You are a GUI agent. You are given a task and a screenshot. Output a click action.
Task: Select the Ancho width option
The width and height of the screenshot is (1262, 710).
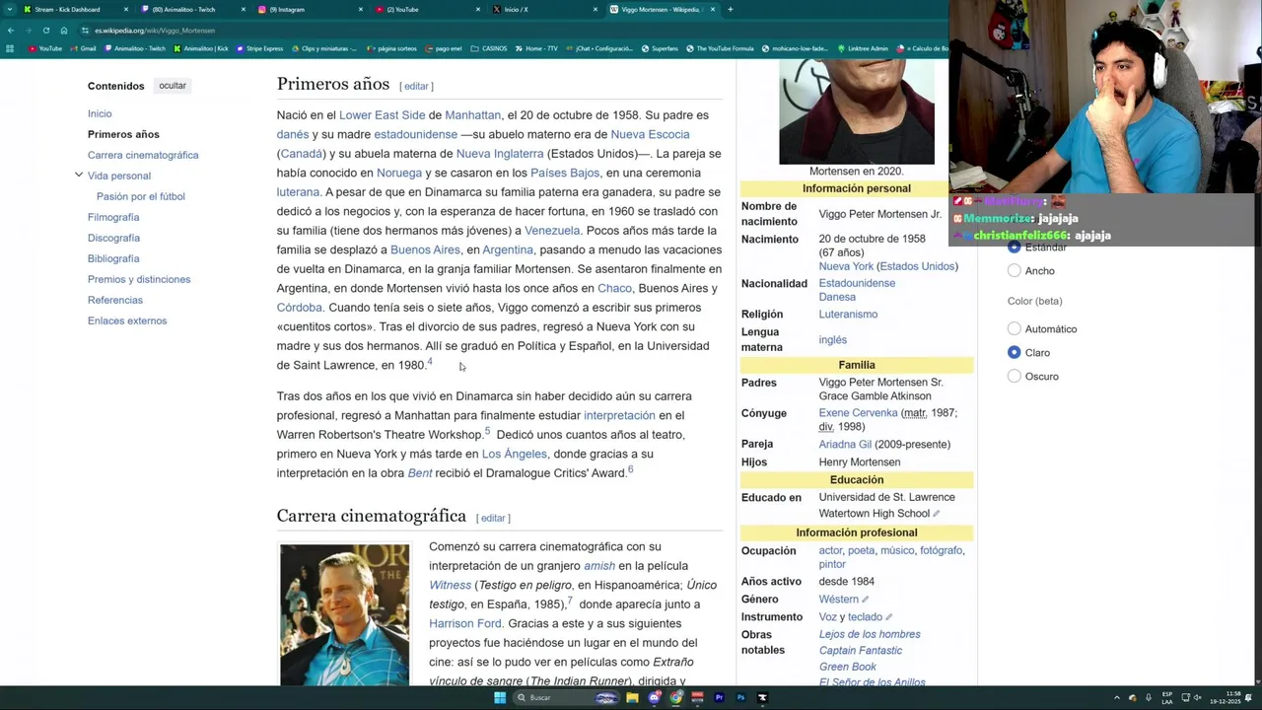(1015, 270)
